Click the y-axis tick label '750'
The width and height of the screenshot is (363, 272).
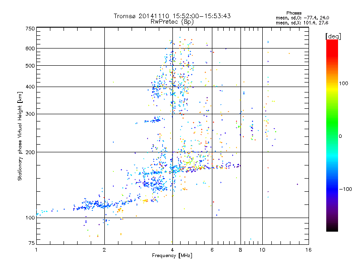point(30,29)
